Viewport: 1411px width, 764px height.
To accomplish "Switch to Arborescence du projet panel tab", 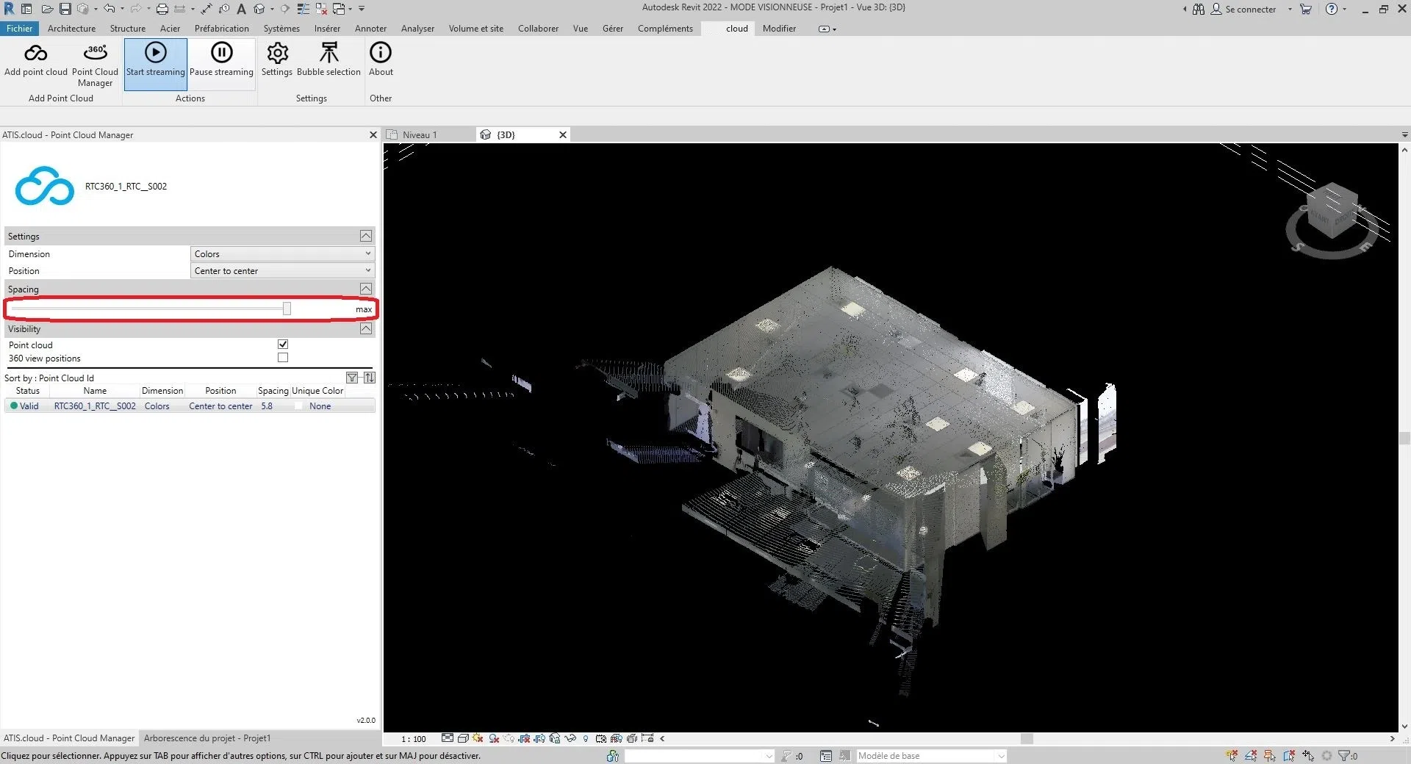I will tap(207, 738).
